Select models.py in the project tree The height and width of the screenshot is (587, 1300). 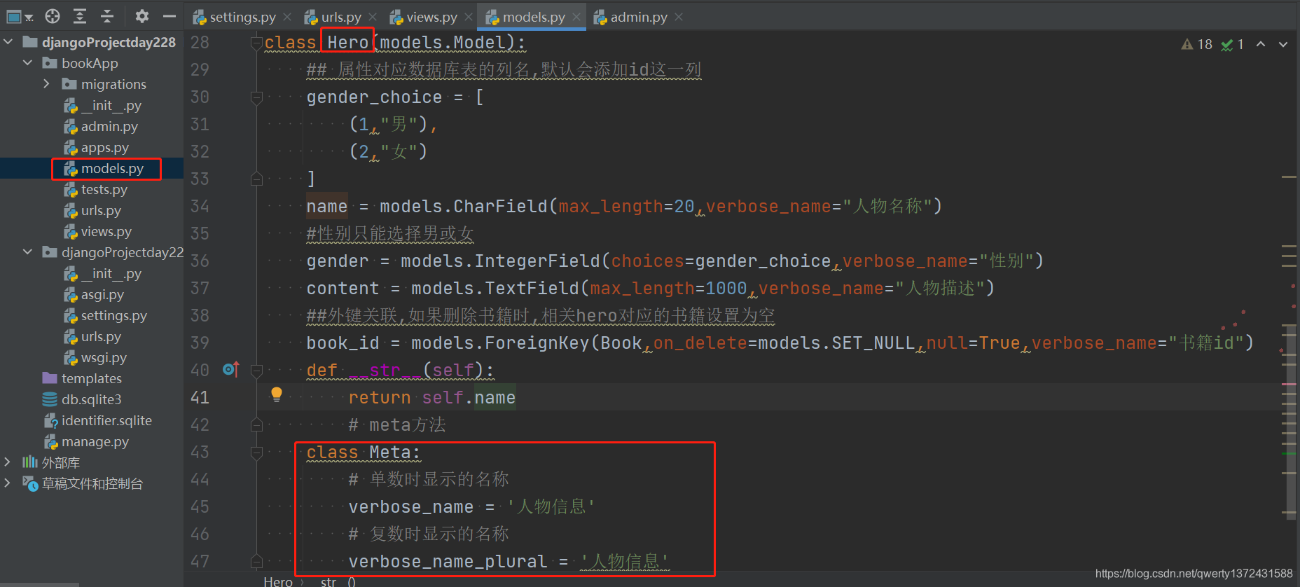tap(104, 168)
